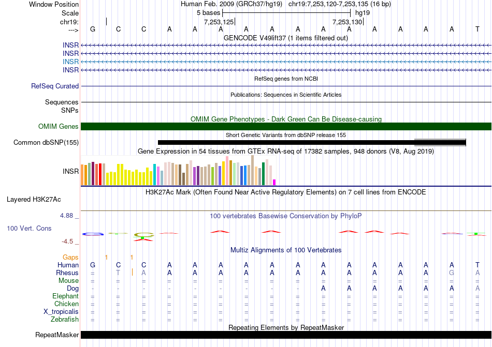Click the leftmost orange gap marker number
492x347 pixels.
[106, 257]
